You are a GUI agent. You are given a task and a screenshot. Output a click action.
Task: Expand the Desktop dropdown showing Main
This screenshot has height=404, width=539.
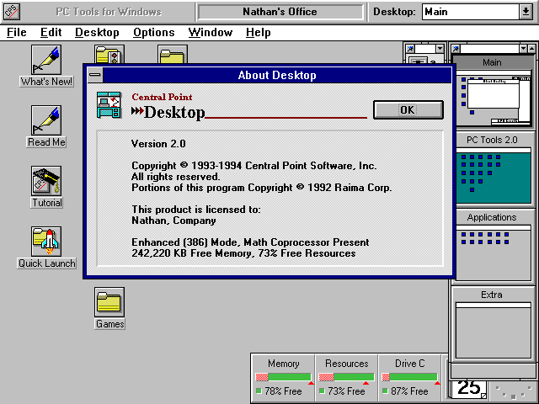(x=526, y=12)
